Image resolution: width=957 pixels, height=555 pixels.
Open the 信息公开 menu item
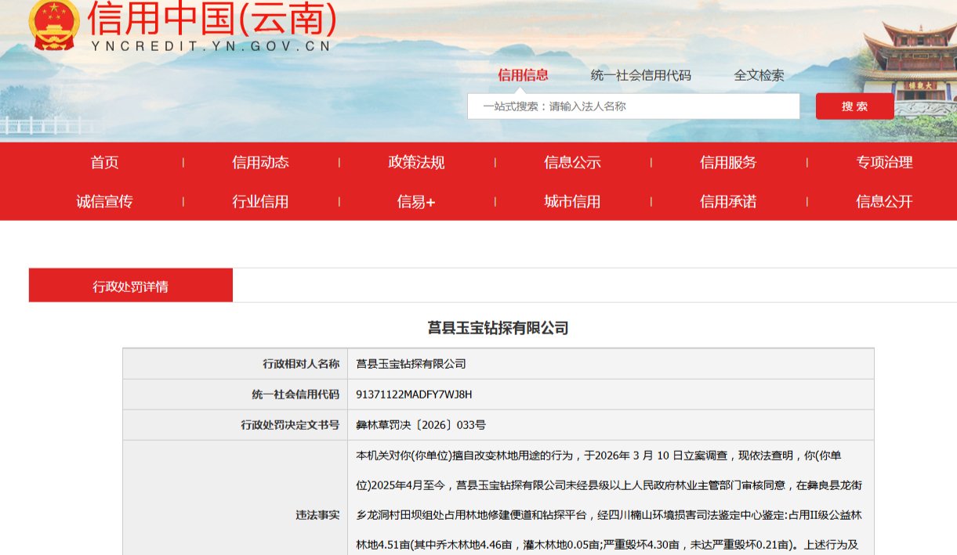[885, 202]
